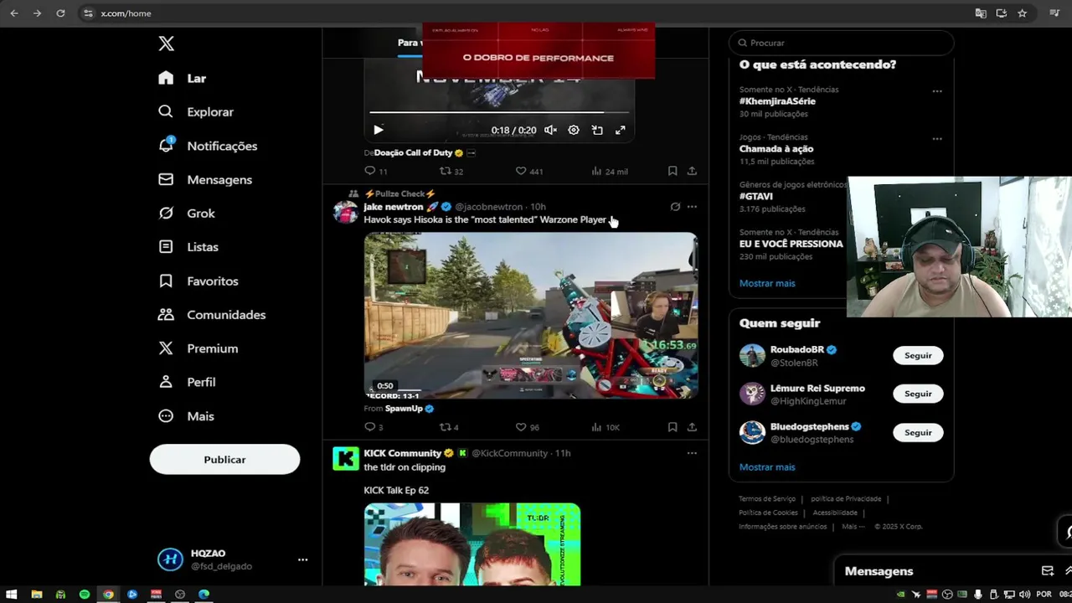Screen dimensions: 1072x603
Task: Reply to the Call of Duty post with 11 comments
Action: click(375, 171)
